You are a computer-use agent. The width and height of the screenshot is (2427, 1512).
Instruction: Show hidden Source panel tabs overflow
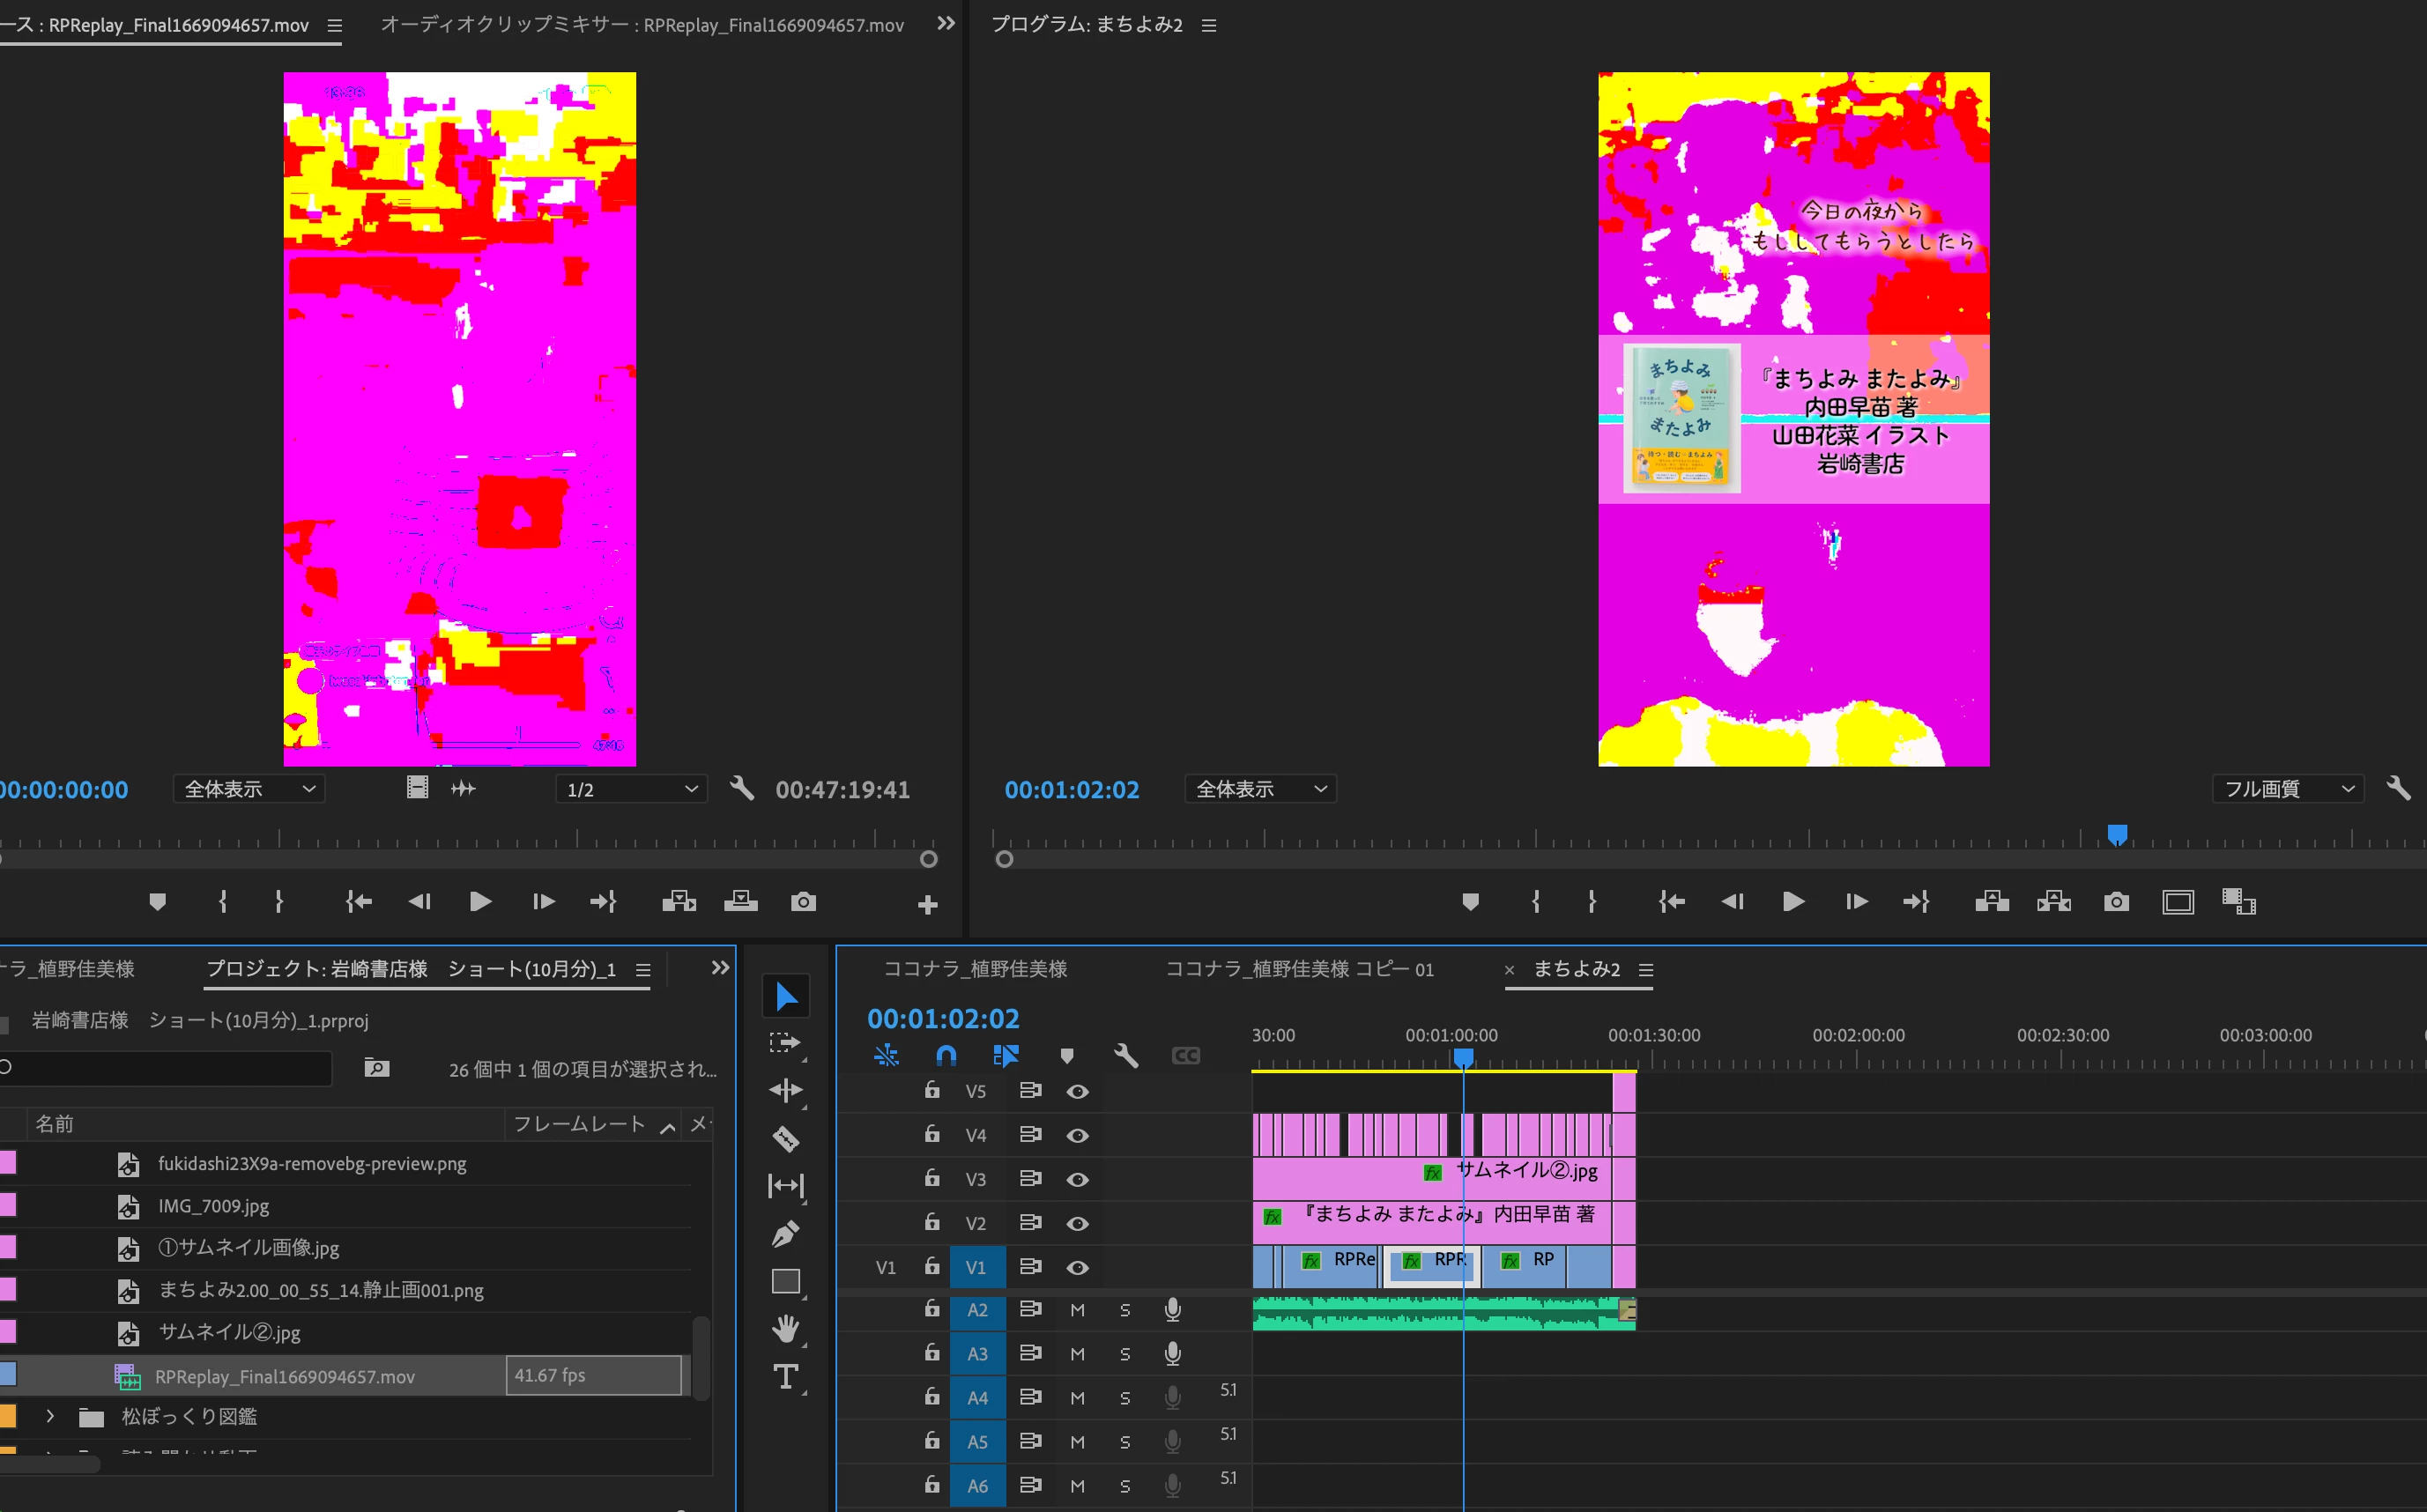pyautogui.click(x=946, y=23)
